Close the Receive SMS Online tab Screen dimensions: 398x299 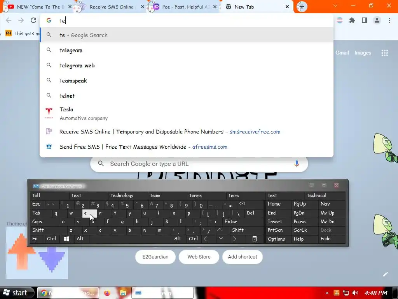tap(142, 7)
